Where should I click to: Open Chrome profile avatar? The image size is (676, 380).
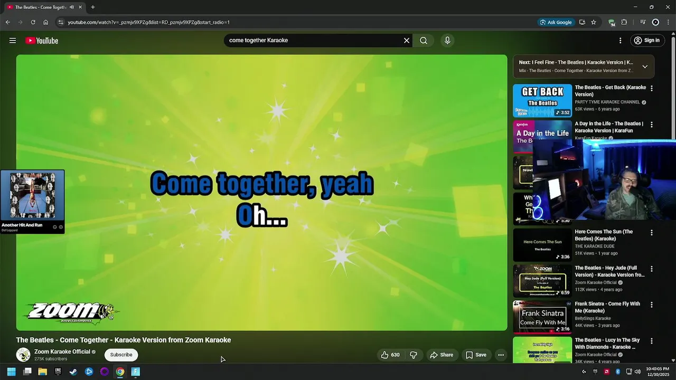tap(655, 22)
